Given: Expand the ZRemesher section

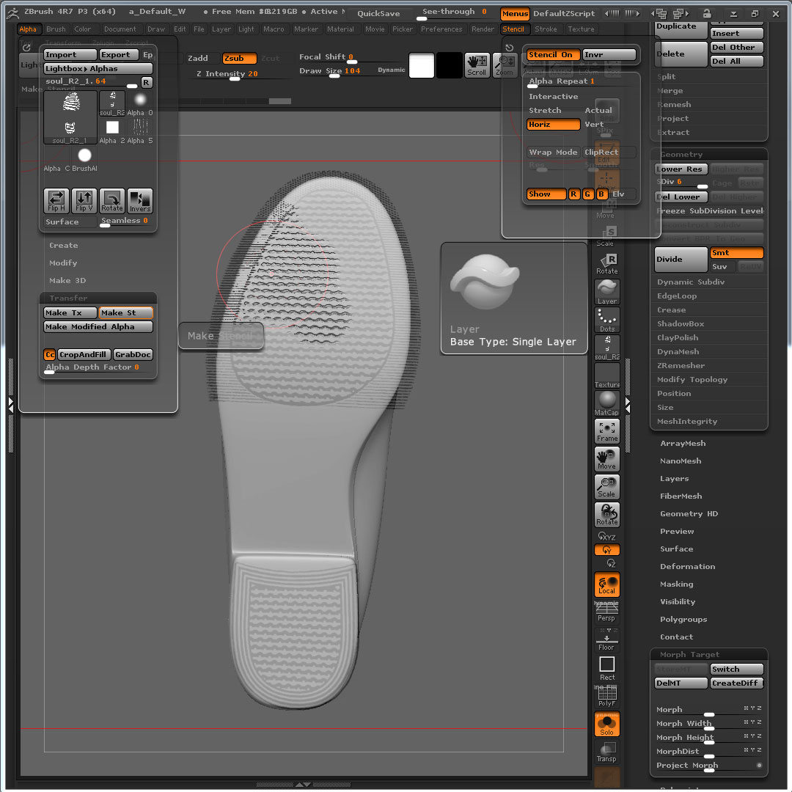Looking at the screenshot, I should click(681, 366).
